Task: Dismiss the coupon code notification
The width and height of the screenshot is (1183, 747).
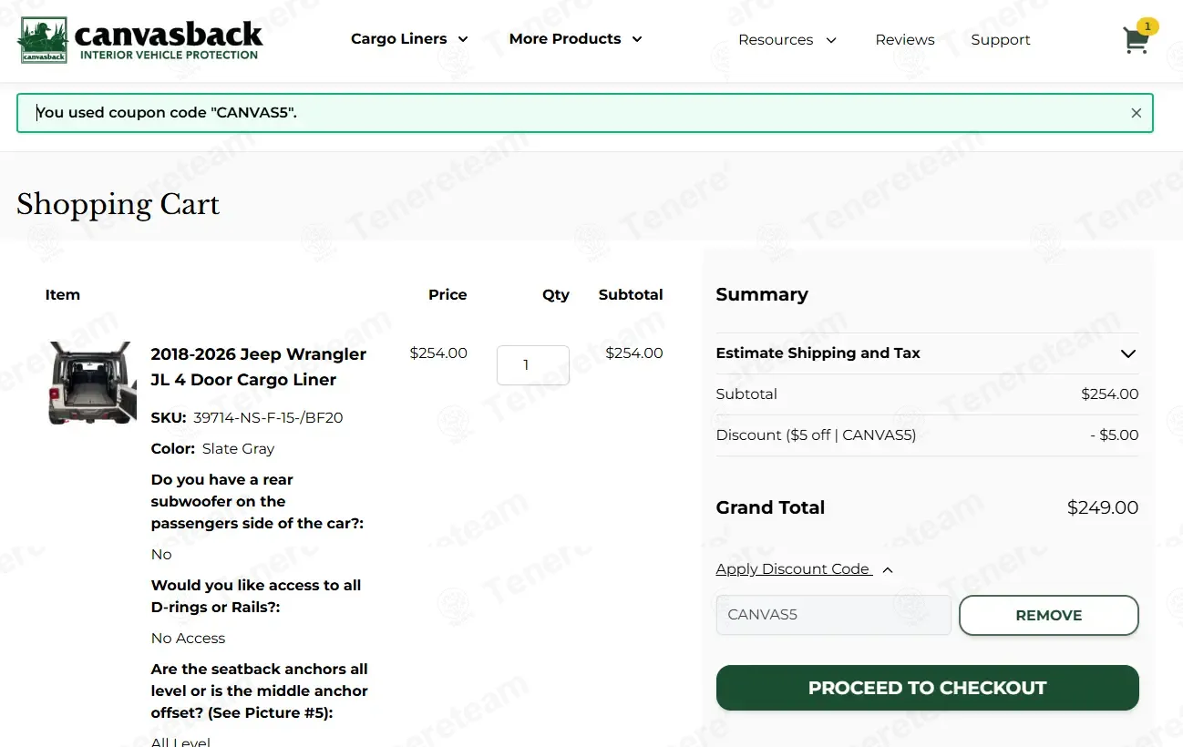Action: point(1136,113)
